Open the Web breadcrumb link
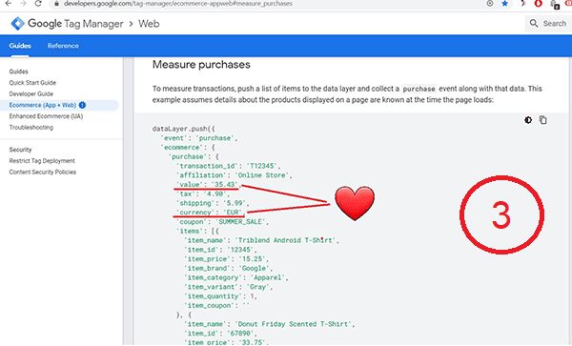Screen dimensions: 572x346 click(x=149, y=24)
